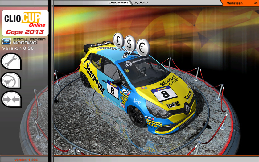The height and width of the screenshot is (162, 259).
Task: Click the car's front left wheel
Action: point(137,116)
